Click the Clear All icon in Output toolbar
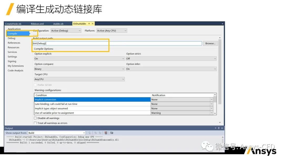 point(106,133)
